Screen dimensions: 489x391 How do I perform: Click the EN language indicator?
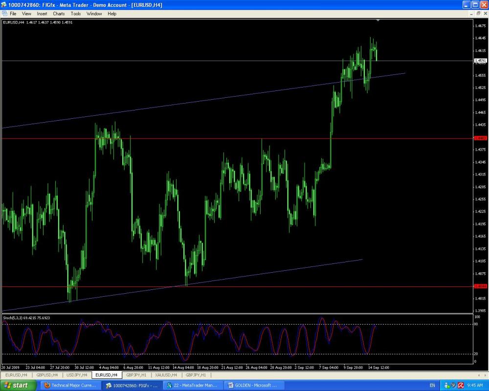(x=432, y=386)
